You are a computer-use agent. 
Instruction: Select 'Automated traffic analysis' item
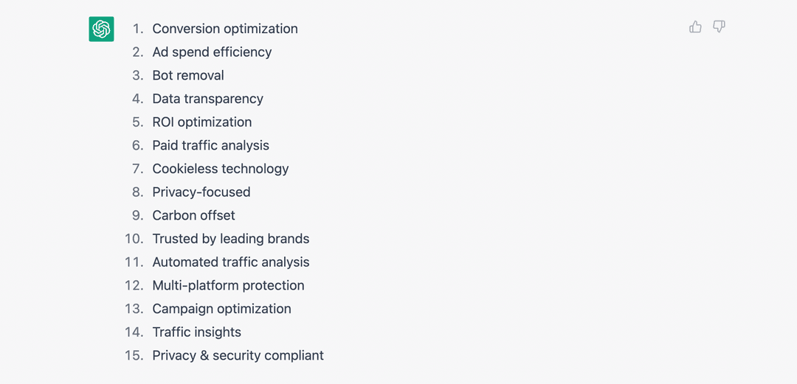pyautogui.click(x=230, y=262)
